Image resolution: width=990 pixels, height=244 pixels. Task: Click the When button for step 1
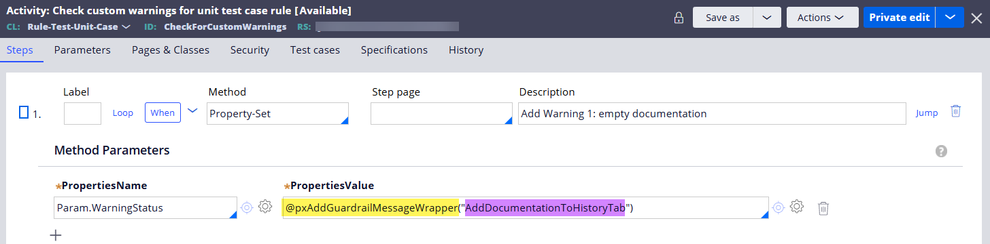point(163,113)
